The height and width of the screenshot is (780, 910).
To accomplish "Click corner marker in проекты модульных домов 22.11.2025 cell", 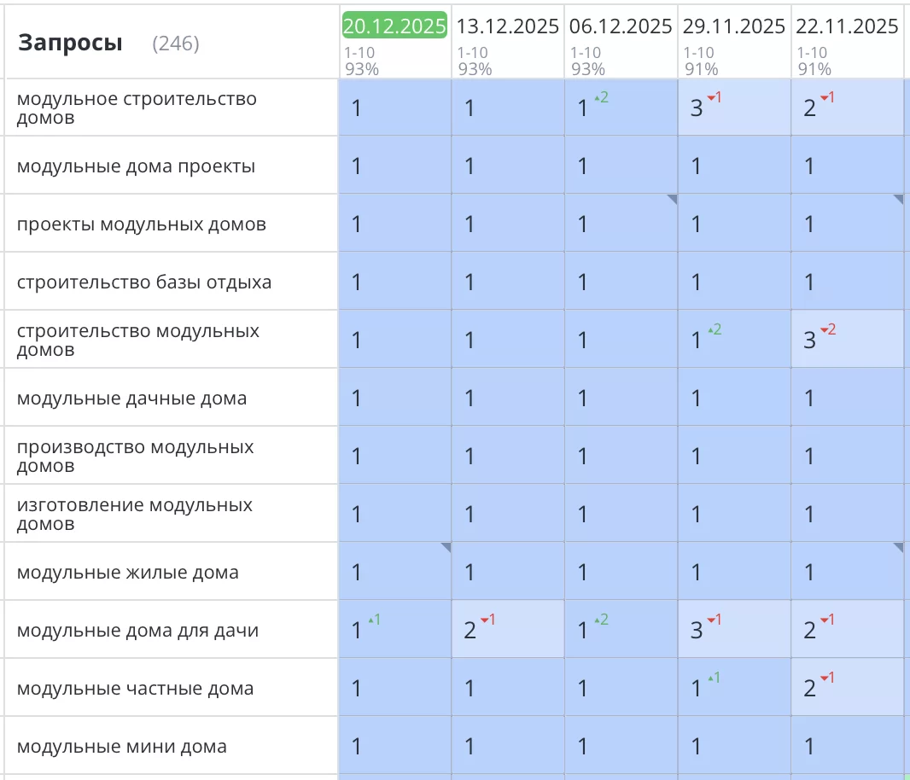I will 899,199.
